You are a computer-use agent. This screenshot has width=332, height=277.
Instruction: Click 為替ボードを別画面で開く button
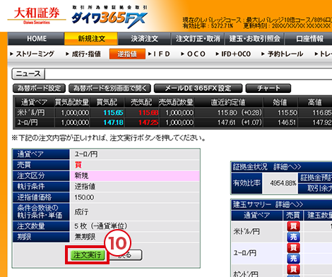(x=109, y=88)
